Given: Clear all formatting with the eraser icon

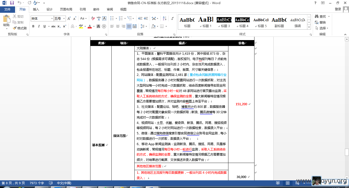Looking at the screenshot, I should [x=93, y=19].
